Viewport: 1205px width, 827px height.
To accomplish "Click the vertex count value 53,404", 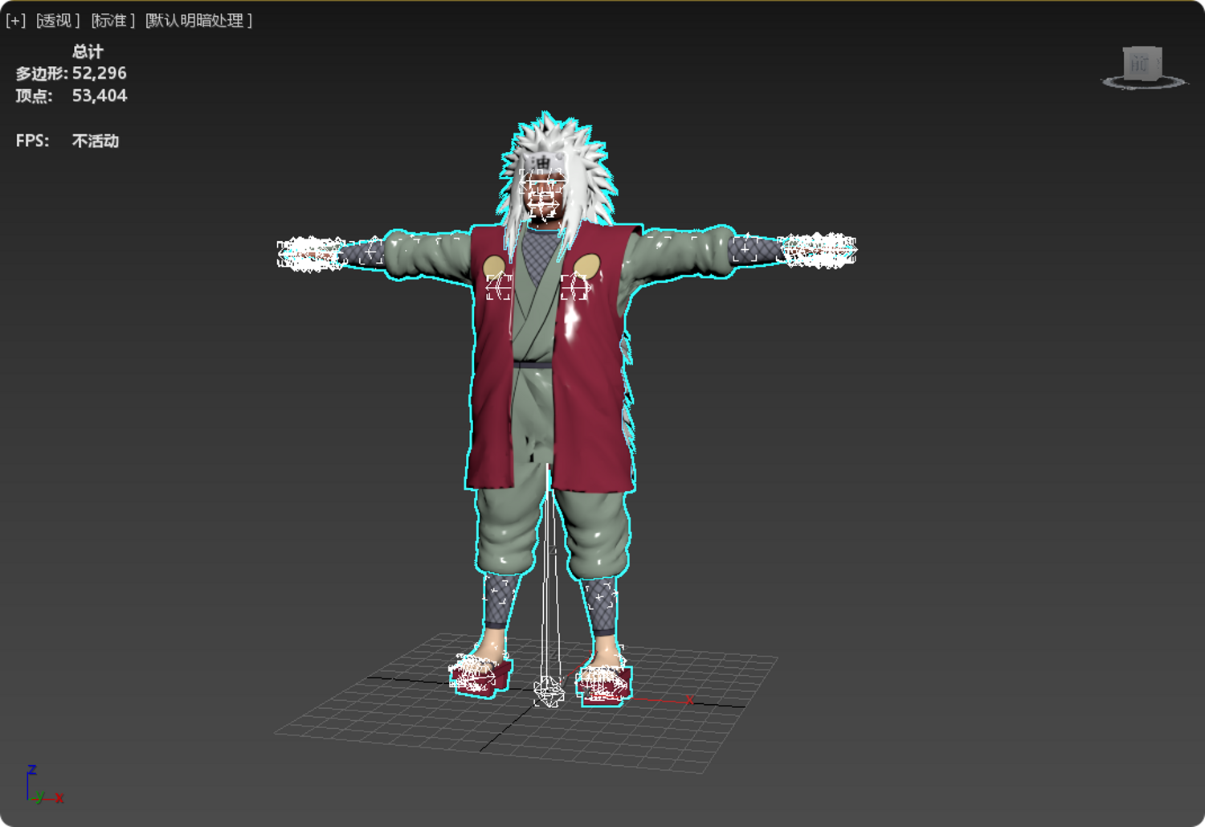I will [x=100, y=96].
